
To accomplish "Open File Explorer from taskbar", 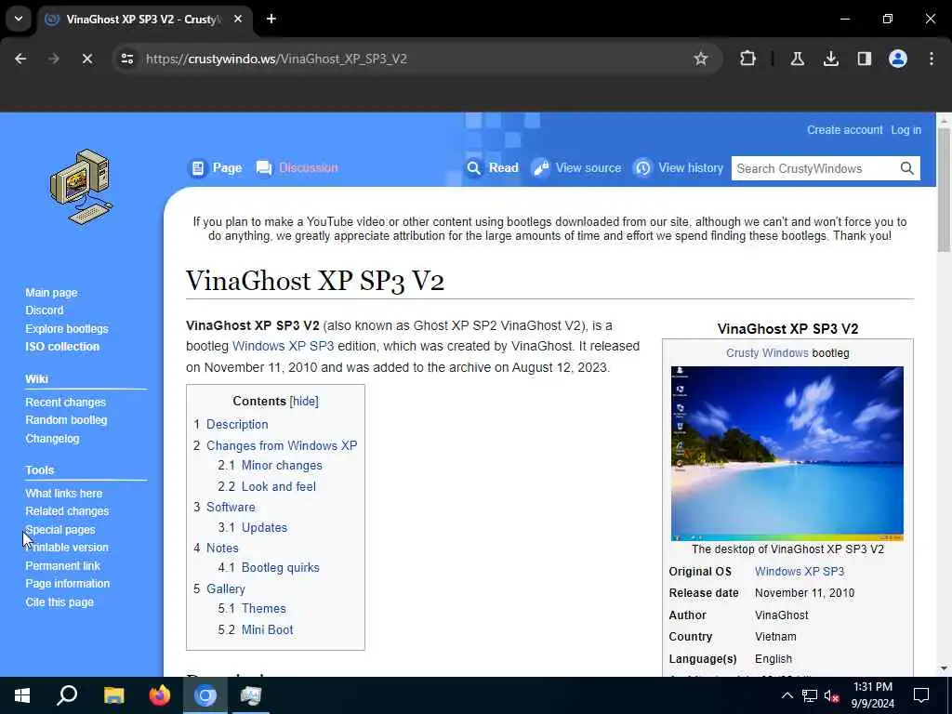I will point(113,695).
